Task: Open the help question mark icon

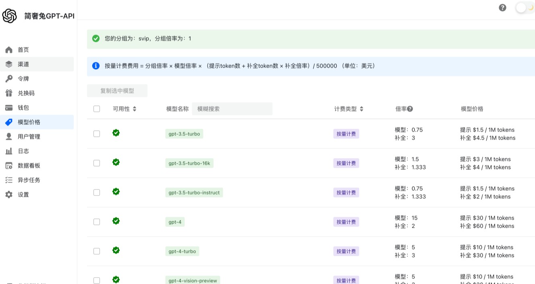Action: click(502, 8)
